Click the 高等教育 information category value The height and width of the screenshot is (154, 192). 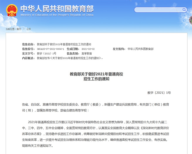pos(86,53)
